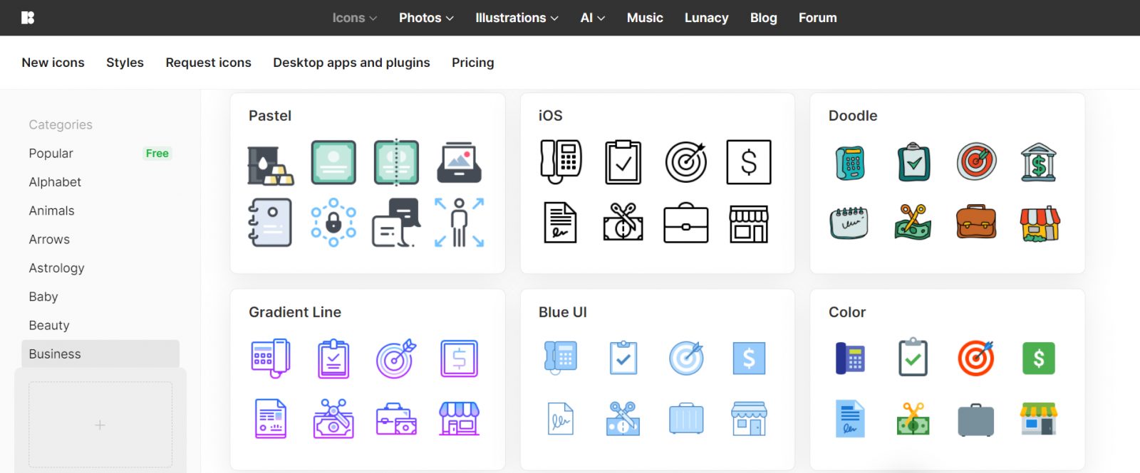The image size is (1140, 473).
Task: Select the Pastel address book icon
Action: click(270, 223)
